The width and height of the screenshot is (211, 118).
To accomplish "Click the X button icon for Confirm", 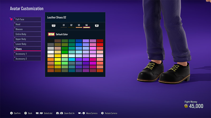I will coord(11,113).
